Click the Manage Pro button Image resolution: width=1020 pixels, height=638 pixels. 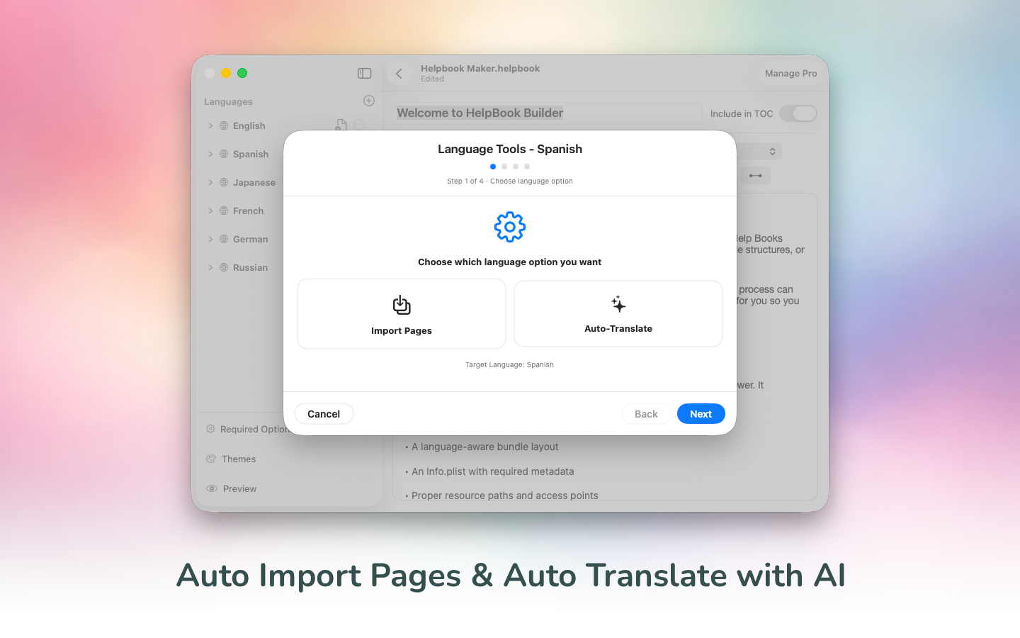(x=790, y=73)
